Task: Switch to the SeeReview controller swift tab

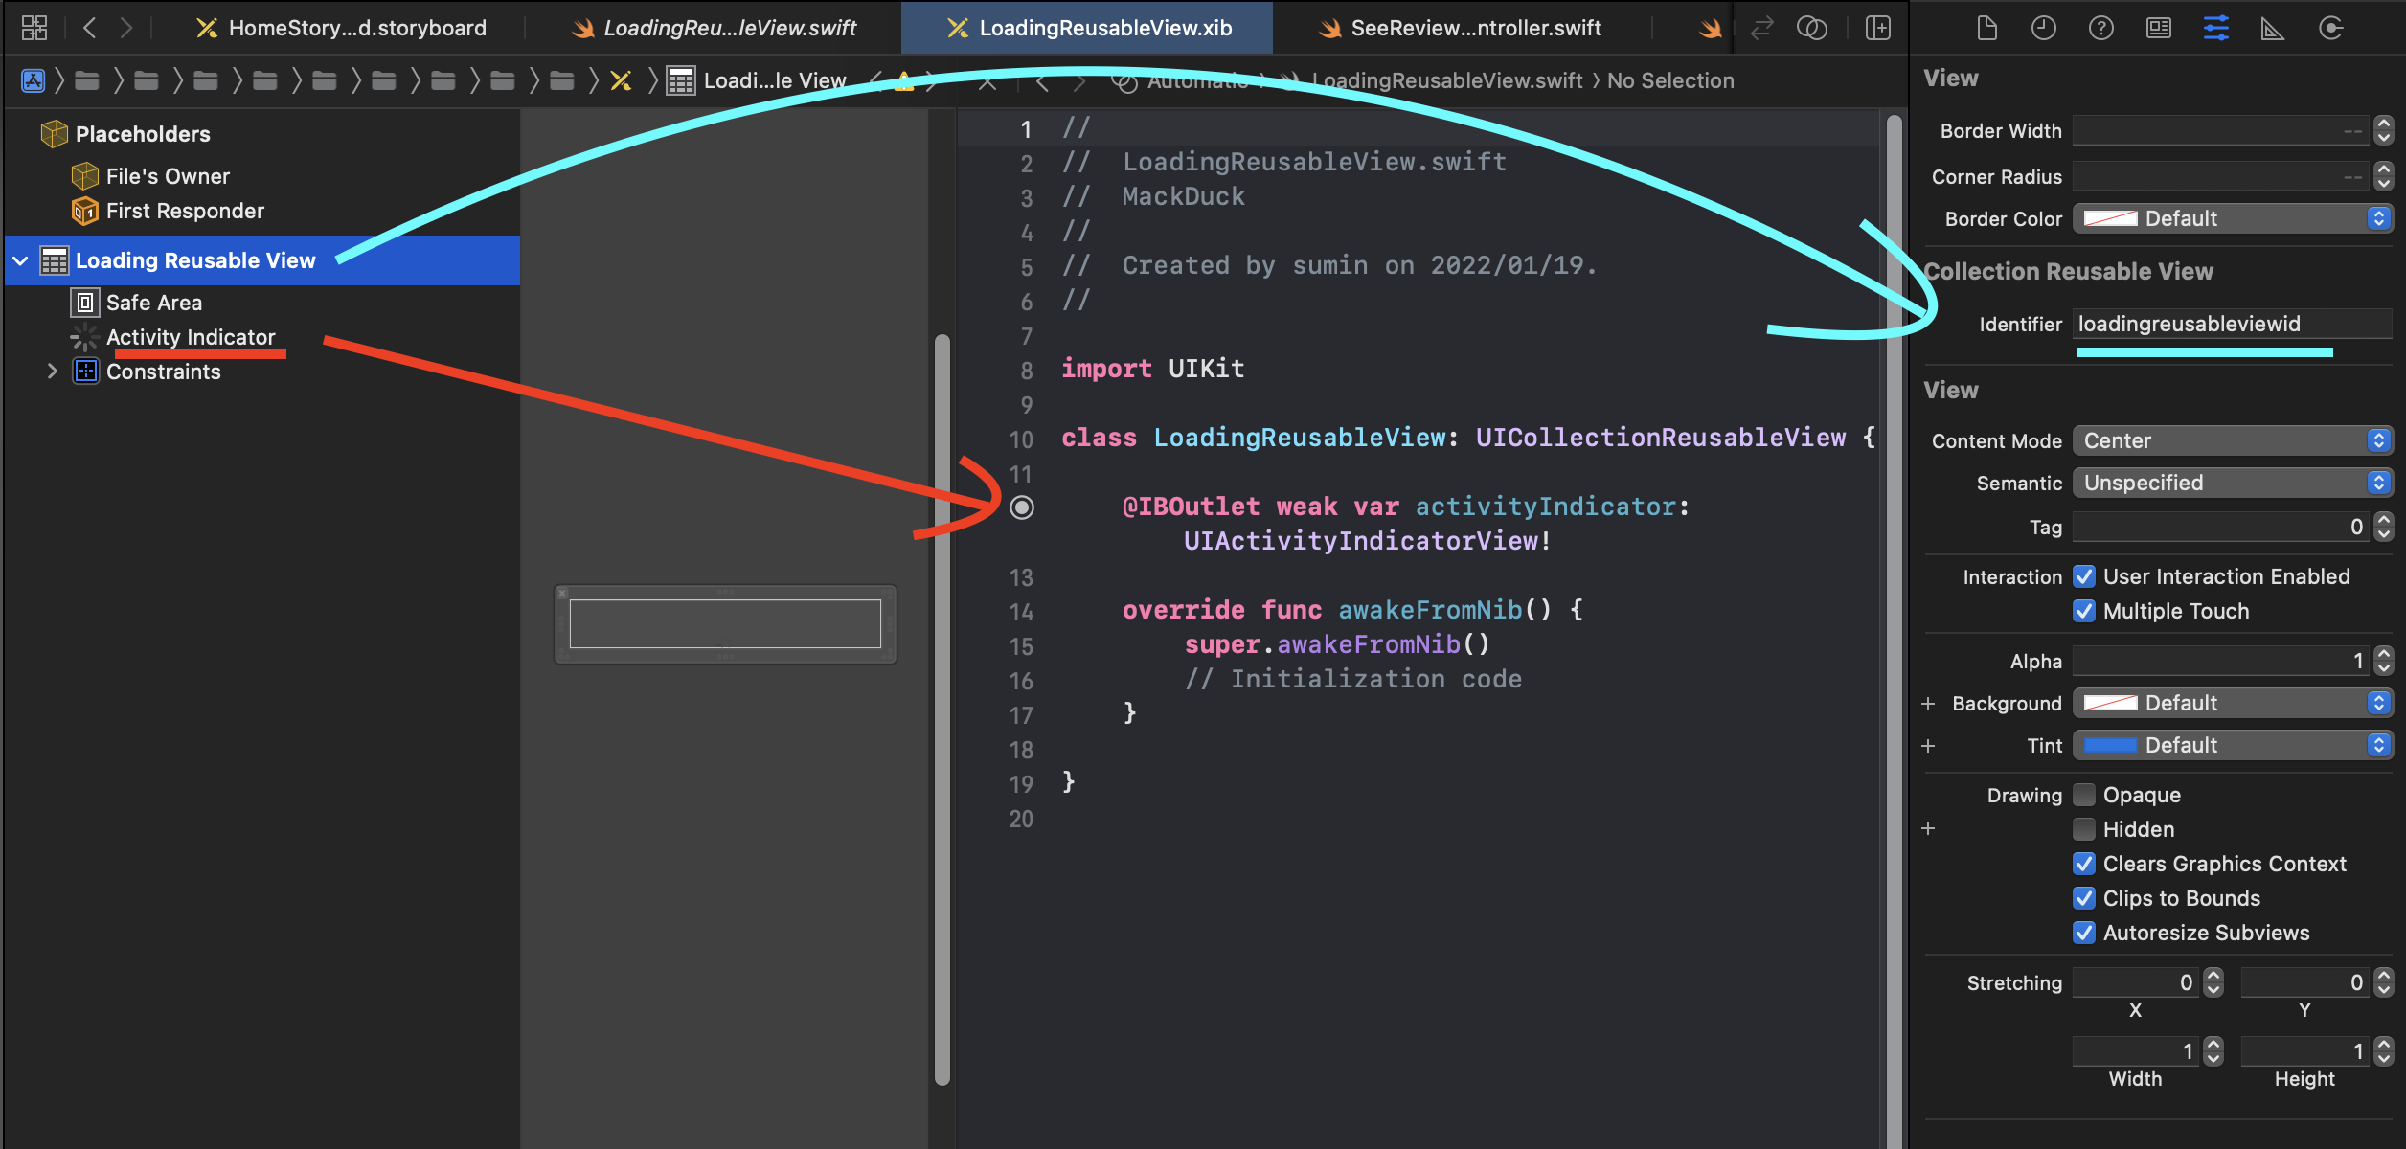Action: coord(1475,28)
